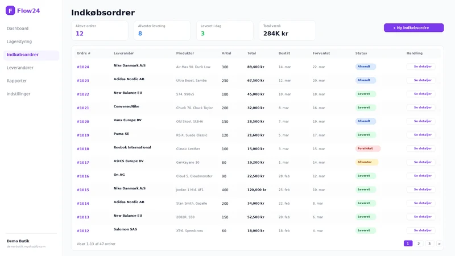
Task: Click the Forventet column header
Action: point(321,53)
